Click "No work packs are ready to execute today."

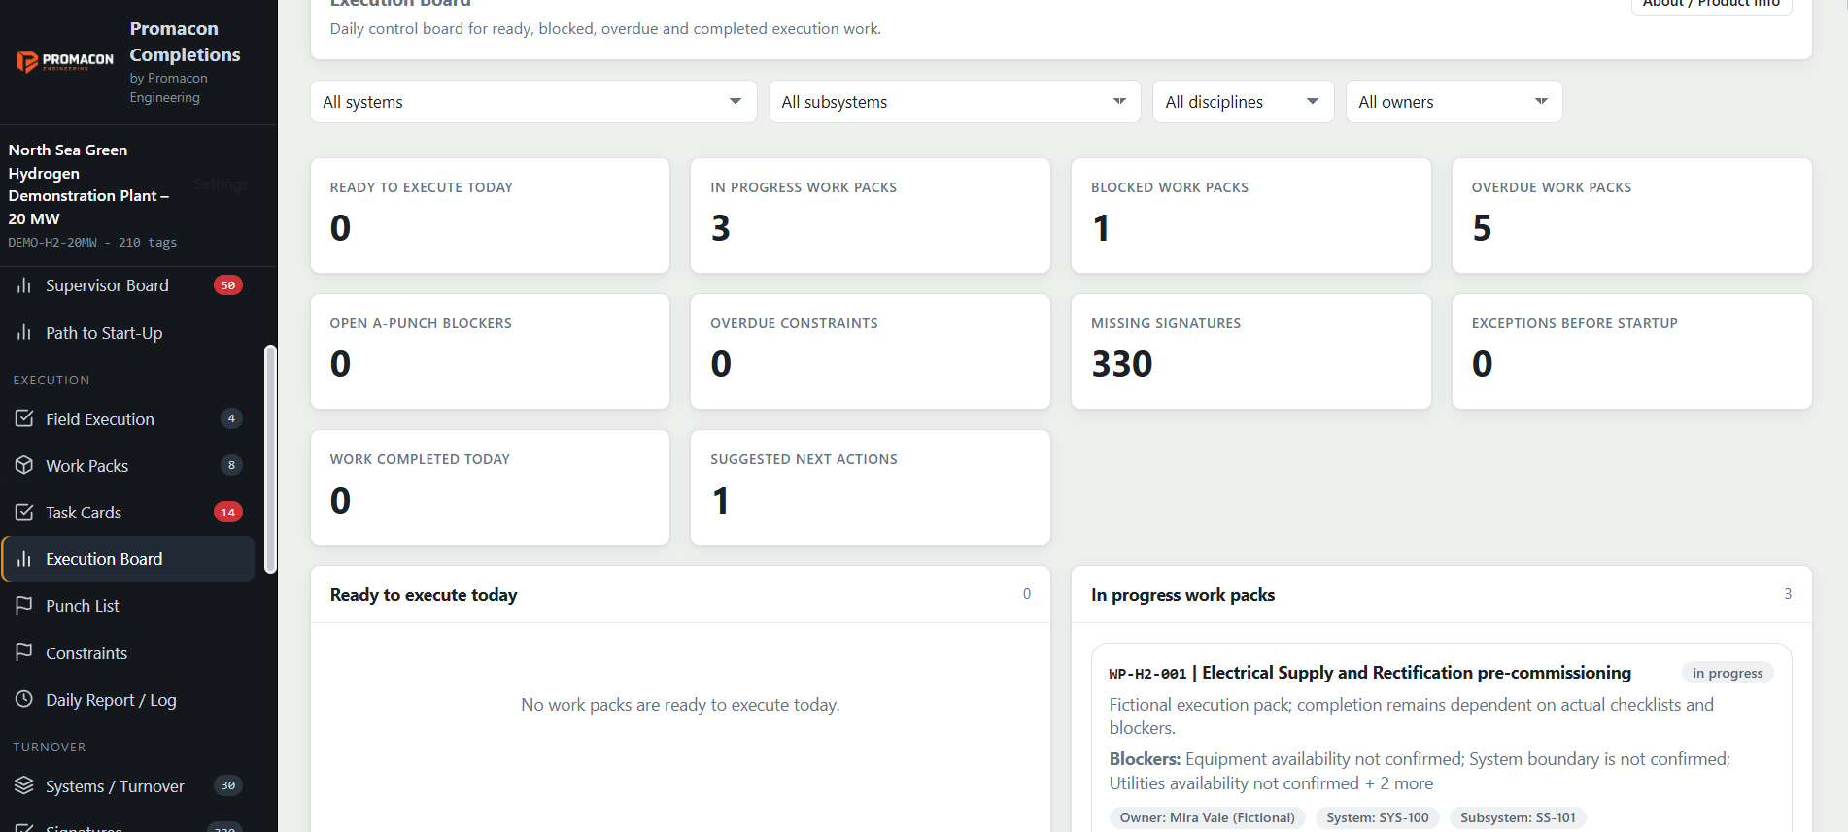(680, 705)
